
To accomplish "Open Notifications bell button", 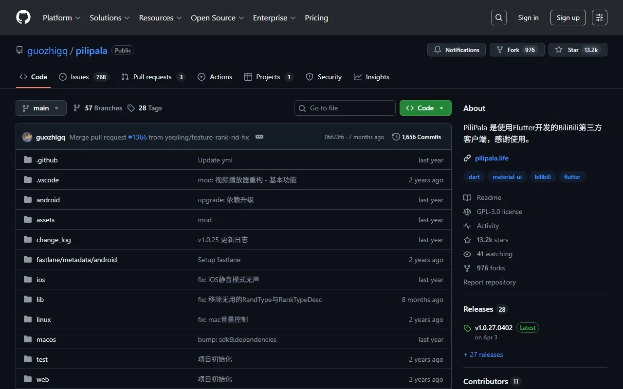I will pyautogui.click(x=456, y=50).
